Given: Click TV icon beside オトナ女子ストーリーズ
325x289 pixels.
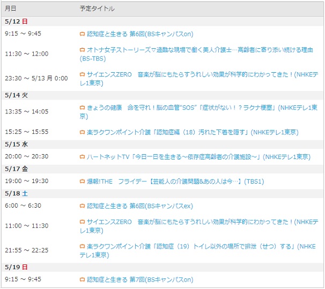Looking at the screenshot, I should [x=82, y=50].
